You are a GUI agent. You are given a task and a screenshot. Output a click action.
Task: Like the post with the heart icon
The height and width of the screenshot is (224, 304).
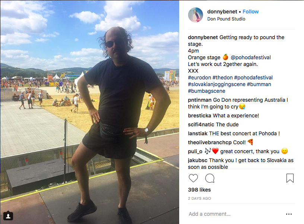pyautogui.click(x=193, y=178)
